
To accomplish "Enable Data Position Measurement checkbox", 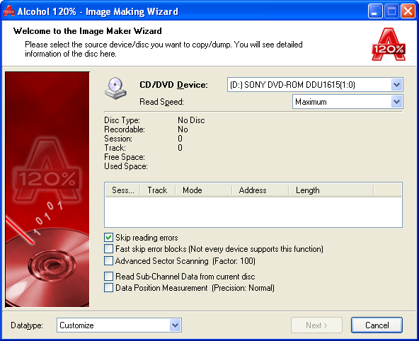I will [x=108, y=288].
